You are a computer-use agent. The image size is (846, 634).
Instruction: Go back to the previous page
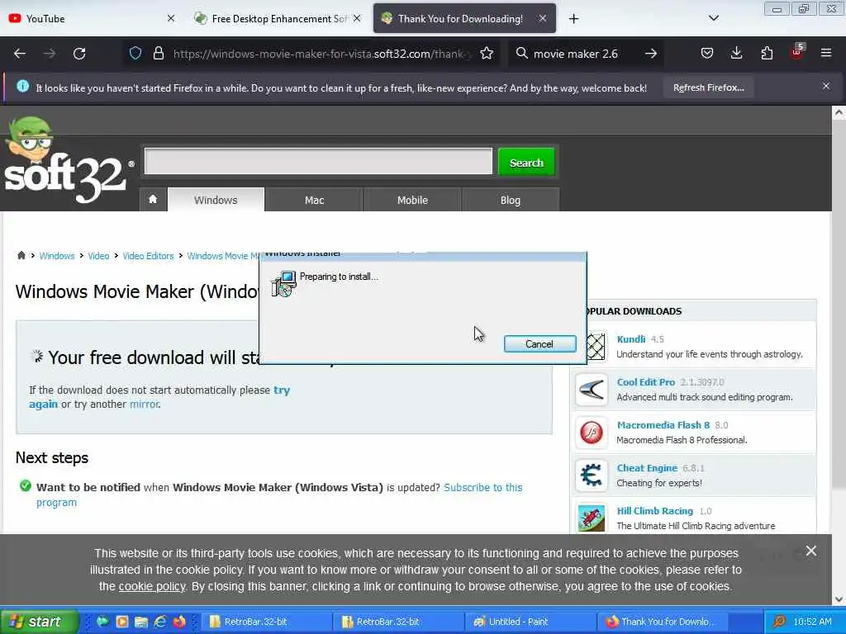[20, 54]
